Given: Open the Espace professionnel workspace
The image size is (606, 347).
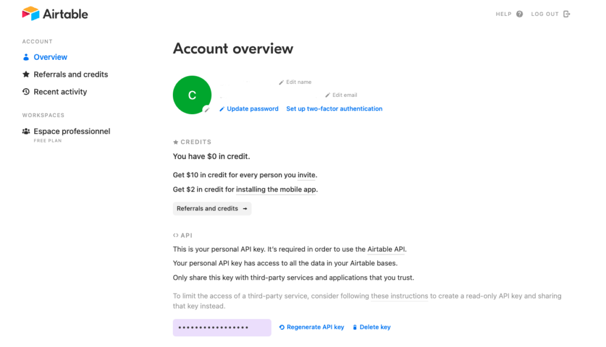Looking at the screenshot, I should click(72, 131).
